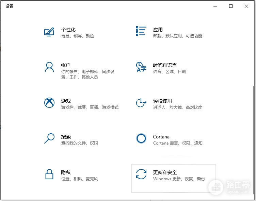
Task: Click the 应用 list icon
Action: [x=141, y=31]
